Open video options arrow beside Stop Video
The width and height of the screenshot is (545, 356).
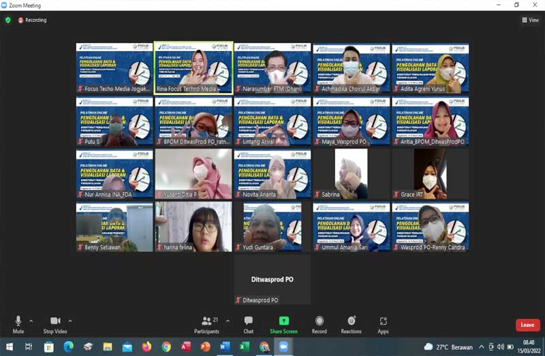pyautogui.click(x=70, y=321)
